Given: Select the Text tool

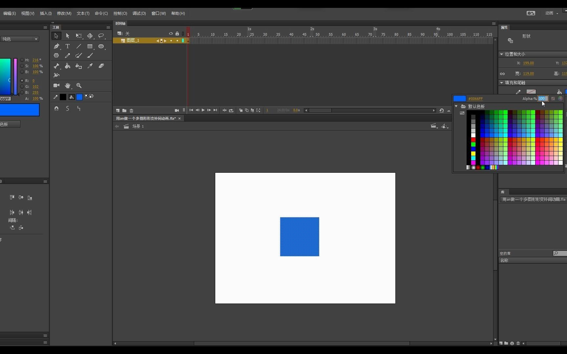Looking at the screenshot, I should [x=68, y=46].
